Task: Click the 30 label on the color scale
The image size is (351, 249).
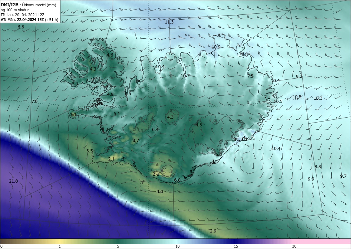Action: coord(294,246)
